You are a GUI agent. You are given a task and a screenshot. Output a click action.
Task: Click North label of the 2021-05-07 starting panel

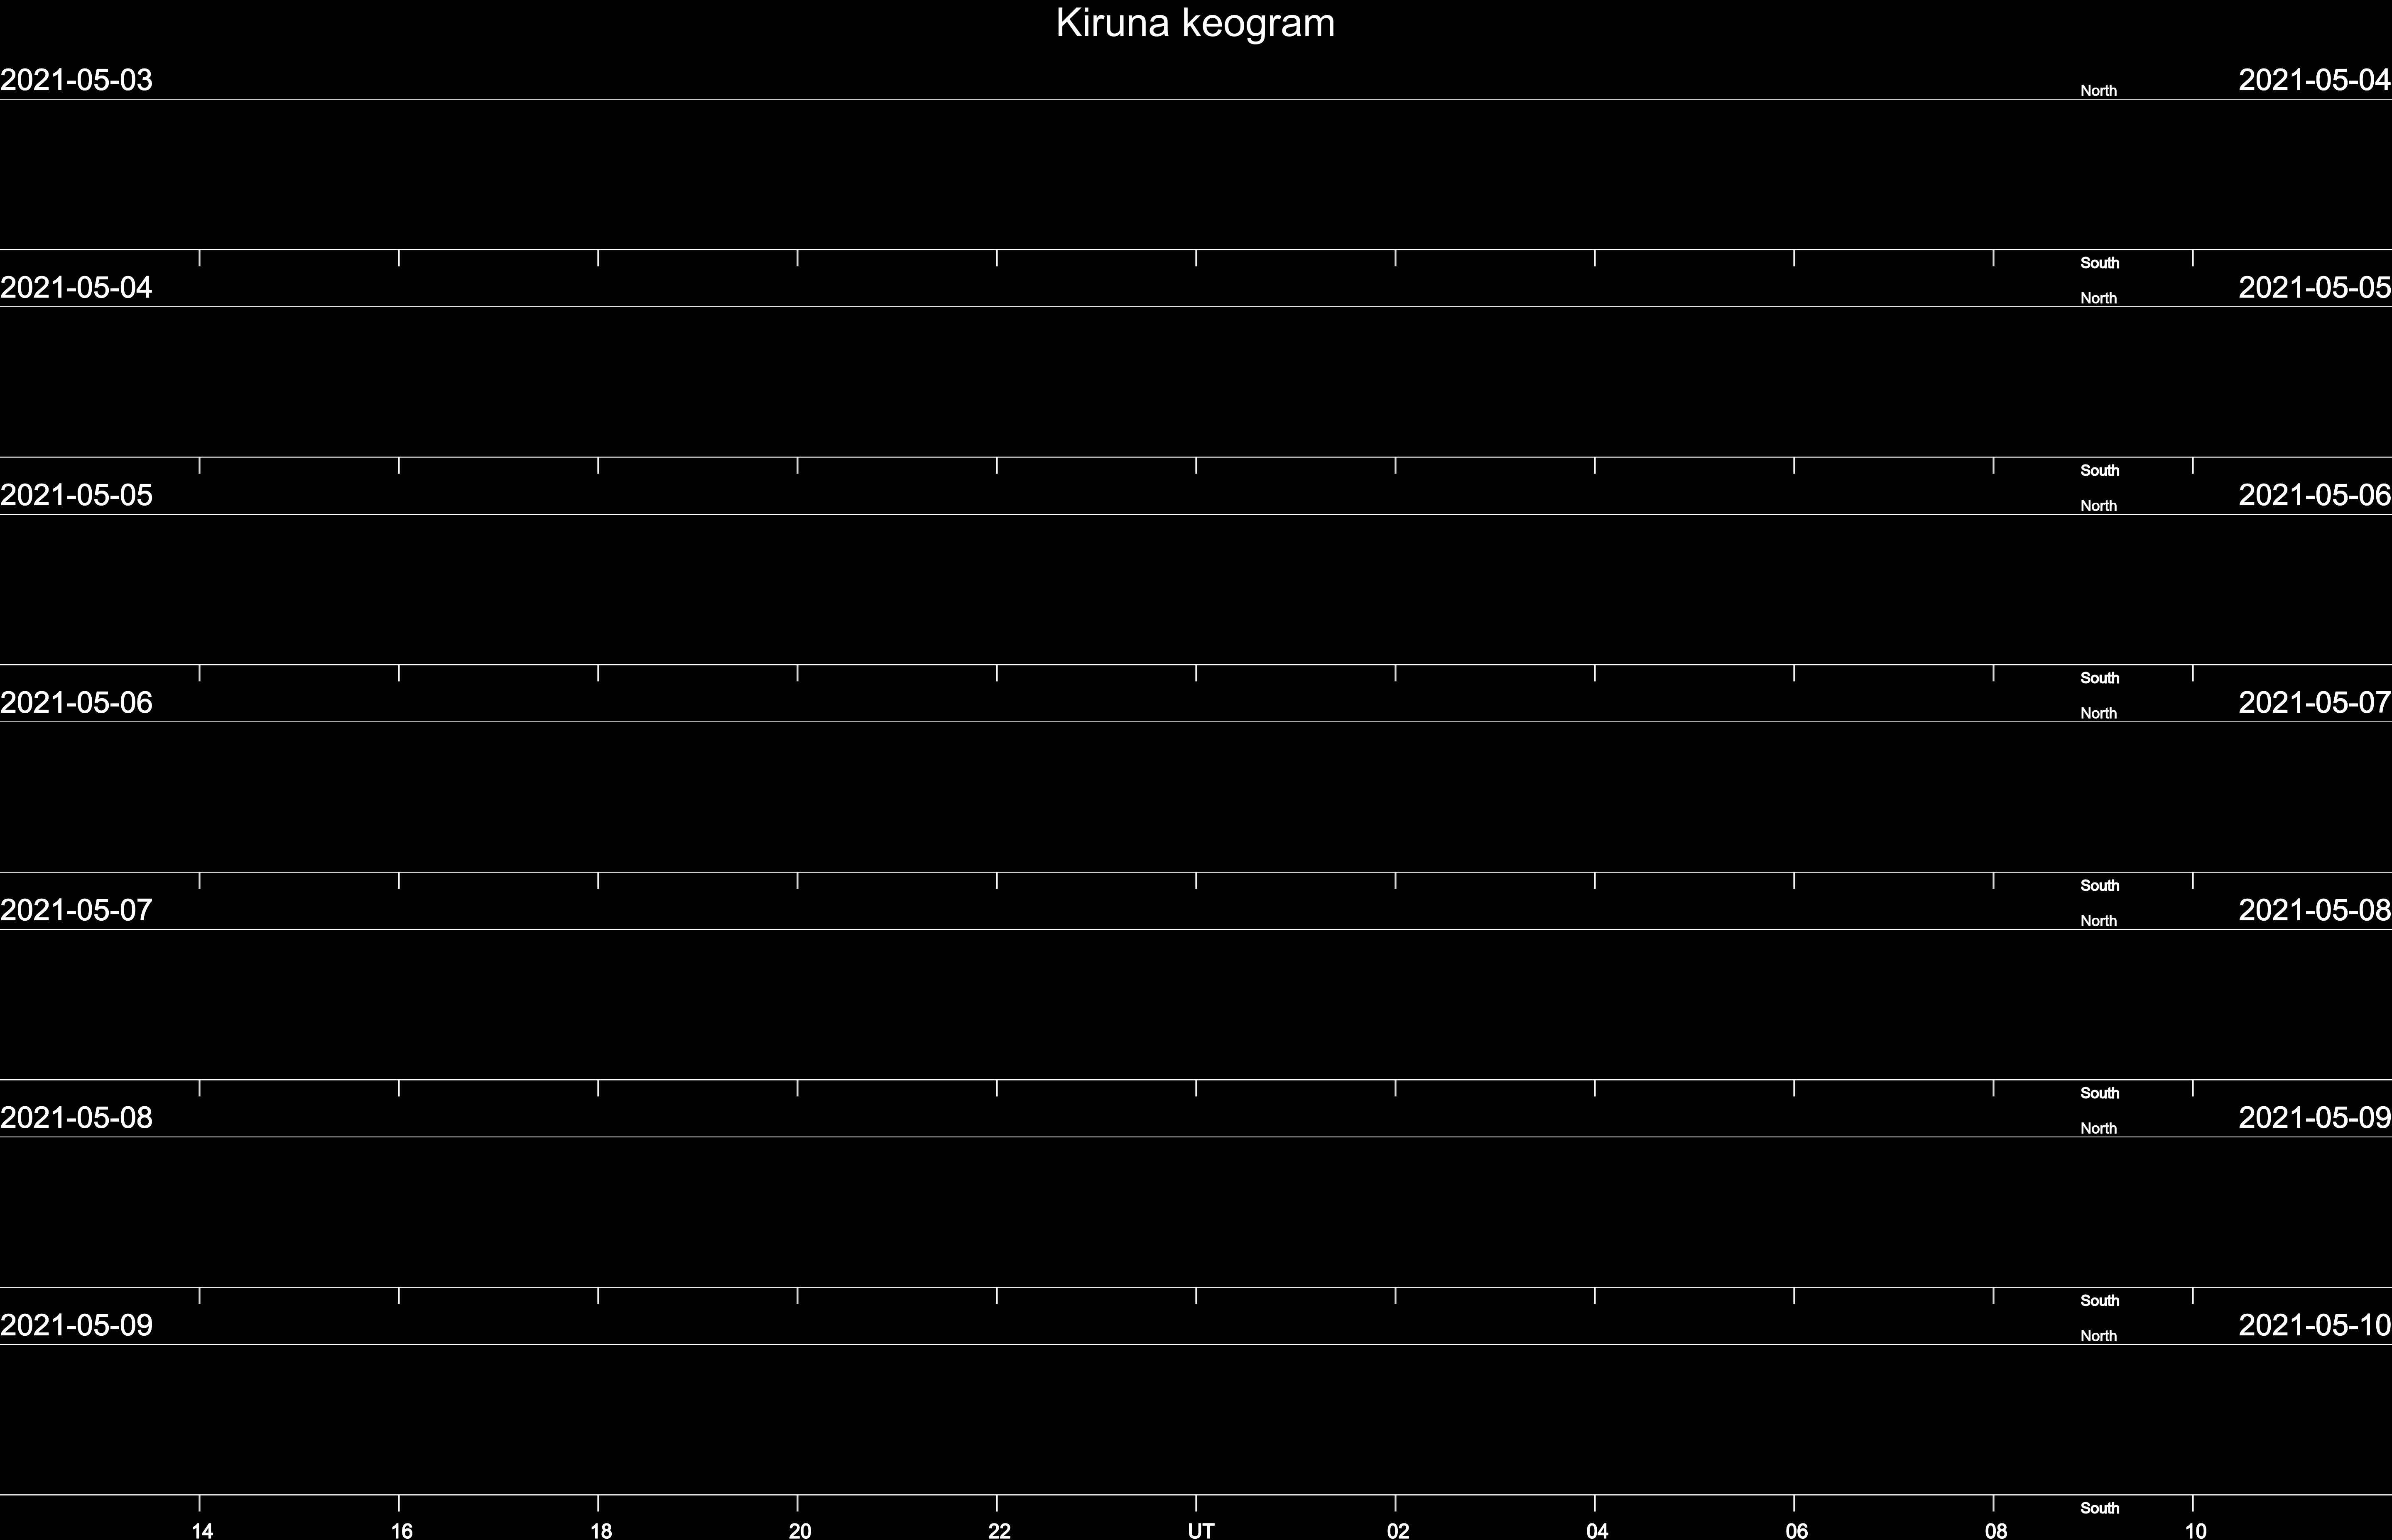pyautogui.click(x=2099, y=921)
